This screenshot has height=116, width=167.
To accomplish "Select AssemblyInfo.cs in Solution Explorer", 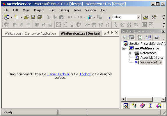I will 152,58.
